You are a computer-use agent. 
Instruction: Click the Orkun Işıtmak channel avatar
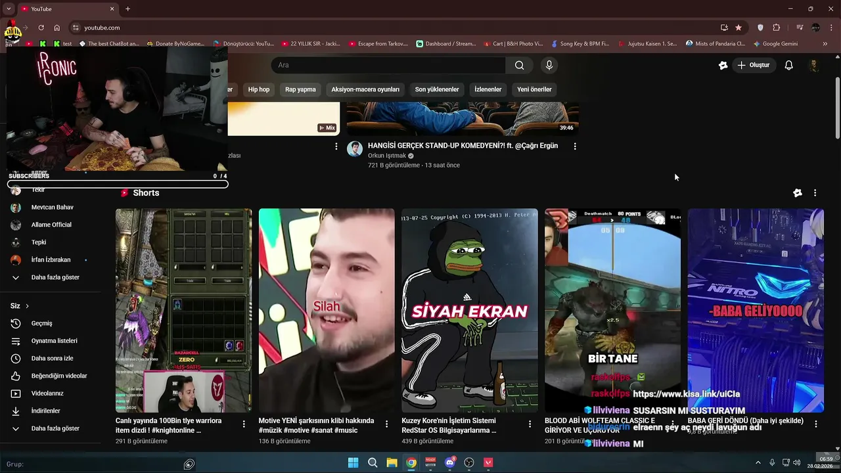pyautogui.click(x=355, y=148)
